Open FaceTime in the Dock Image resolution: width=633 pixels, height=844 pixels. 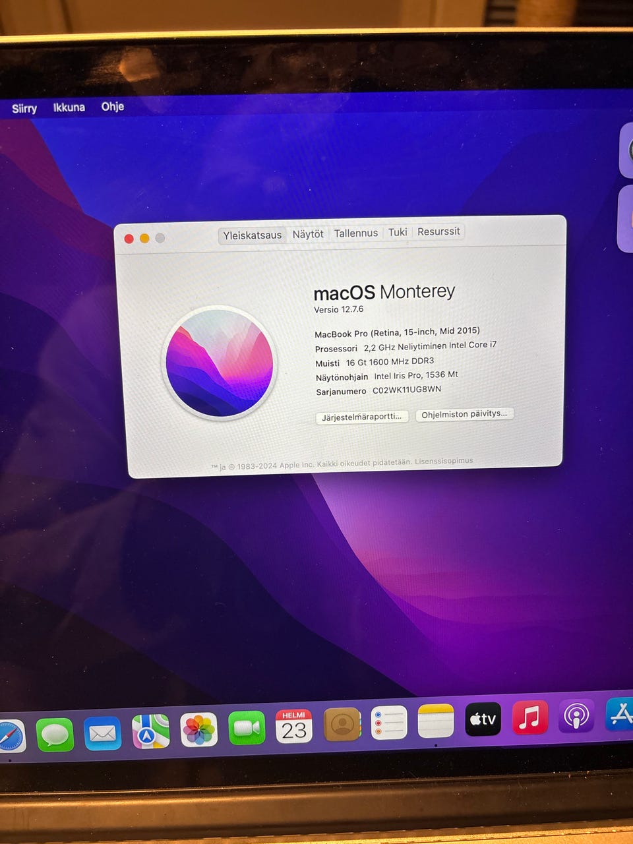247,728
